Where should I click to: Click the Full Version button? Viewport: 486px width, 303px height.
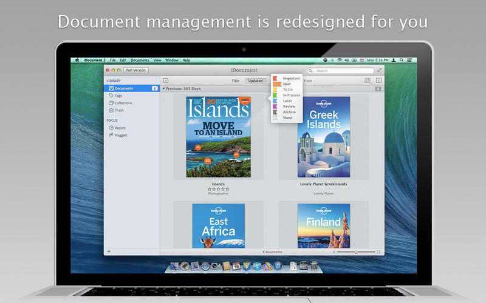pyautogui.click(x=136, y=70)
